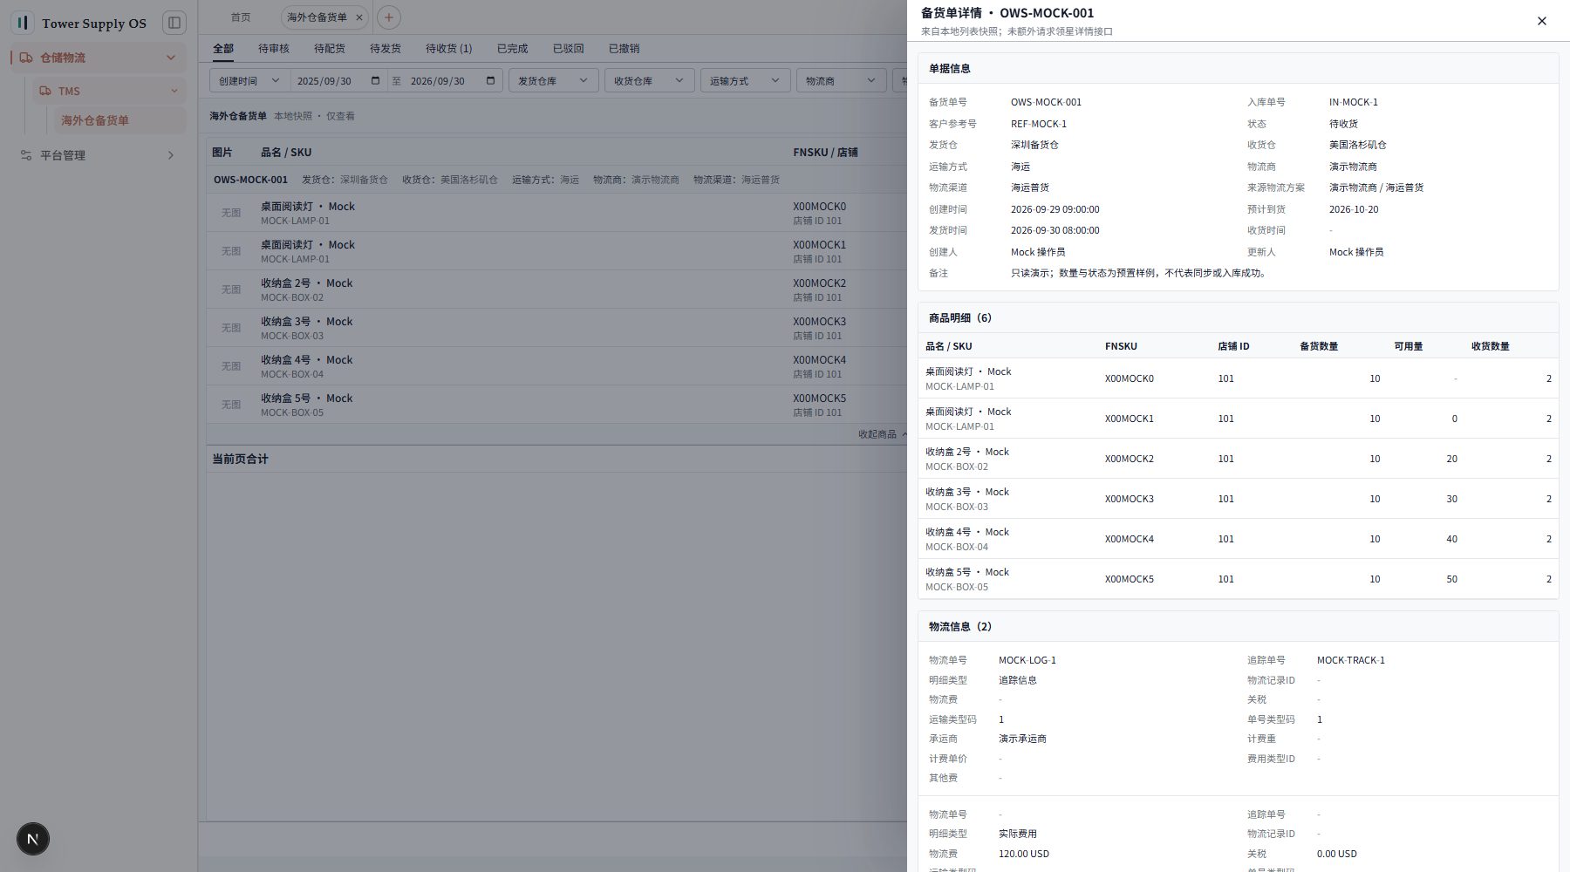The image size is (1570, 872).
Task: Switch to the 待配货 tab
Action: pyautogui.click(x=330, y=49)
